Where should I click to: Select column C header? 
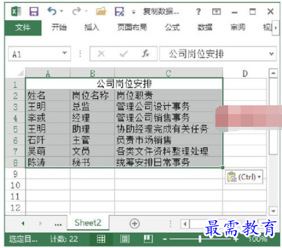(169, 74)
